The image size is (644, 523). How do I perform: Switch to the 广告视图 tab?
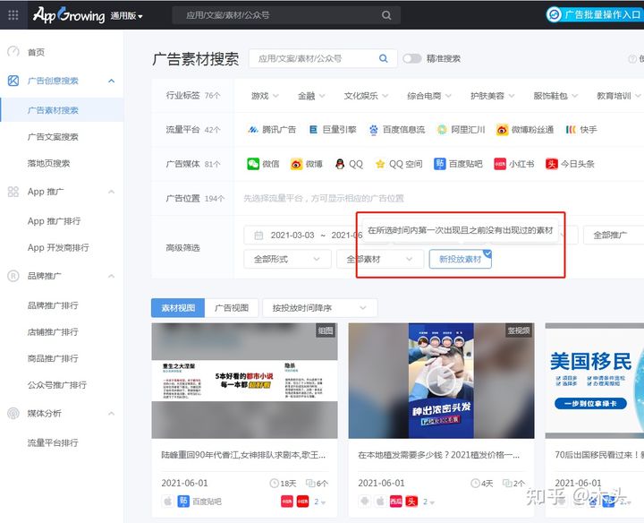(232, 308)
